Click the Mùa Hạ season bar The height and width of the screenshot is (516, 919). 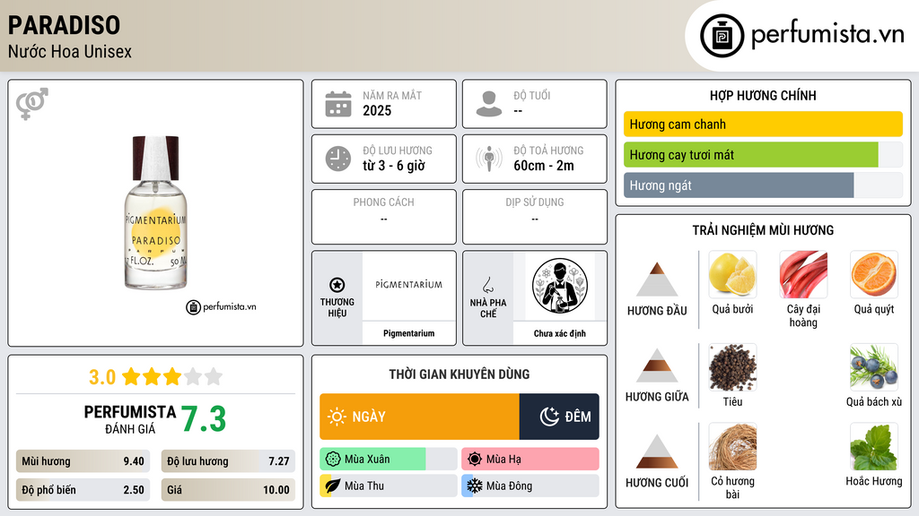pos(530,460)
